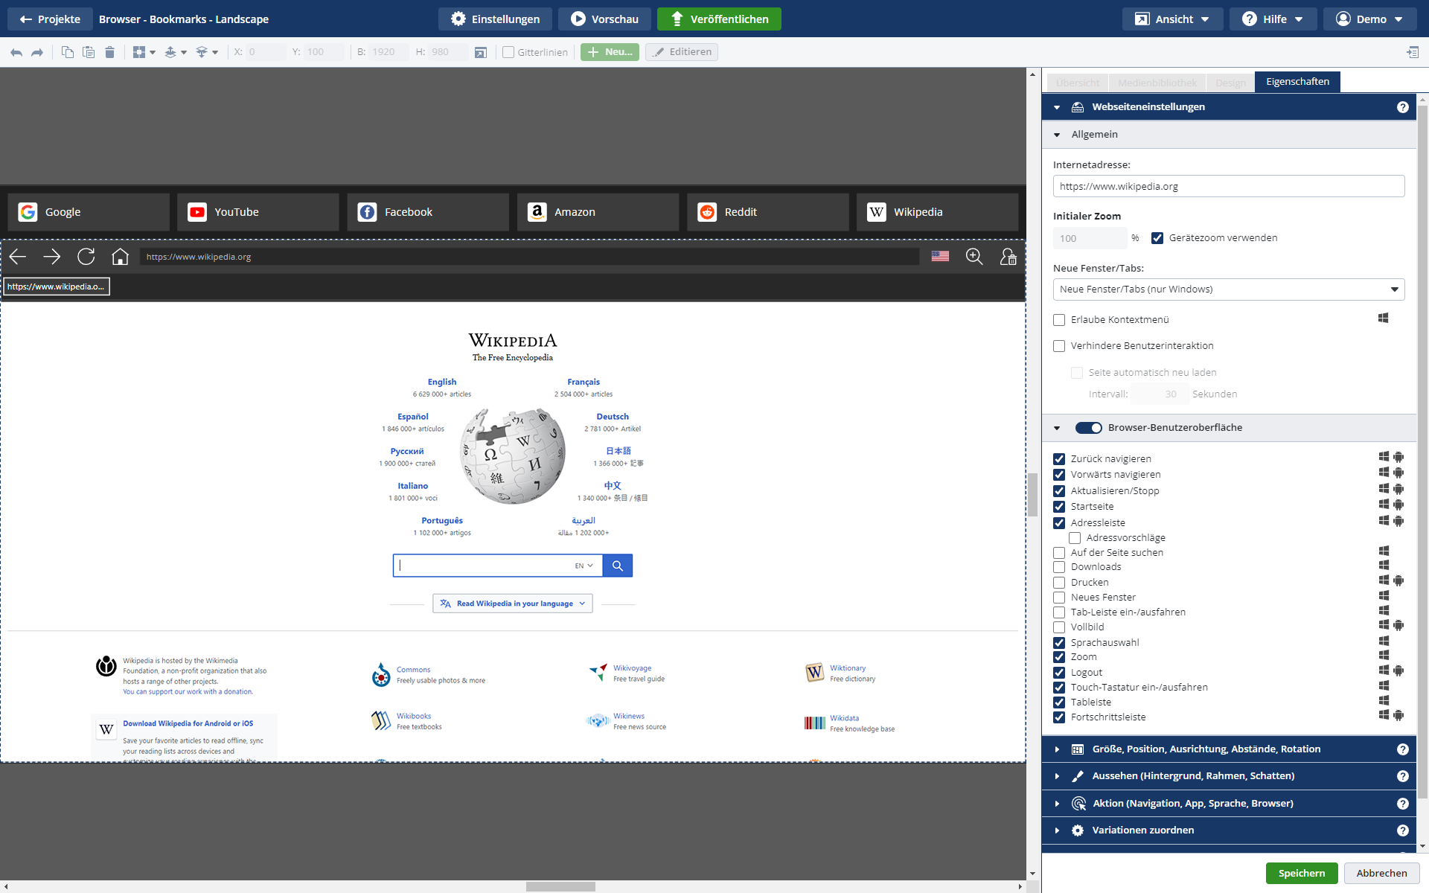Click the browser home icon
Viewport: 1429px width, 893px height.
coord(120,257)
